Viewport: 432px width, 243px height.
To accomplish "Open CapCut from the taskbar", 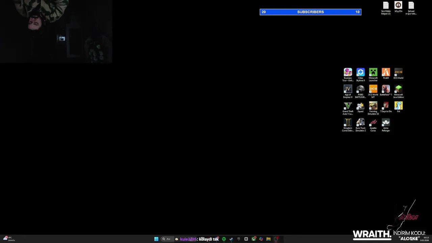I will coord(246,239).
